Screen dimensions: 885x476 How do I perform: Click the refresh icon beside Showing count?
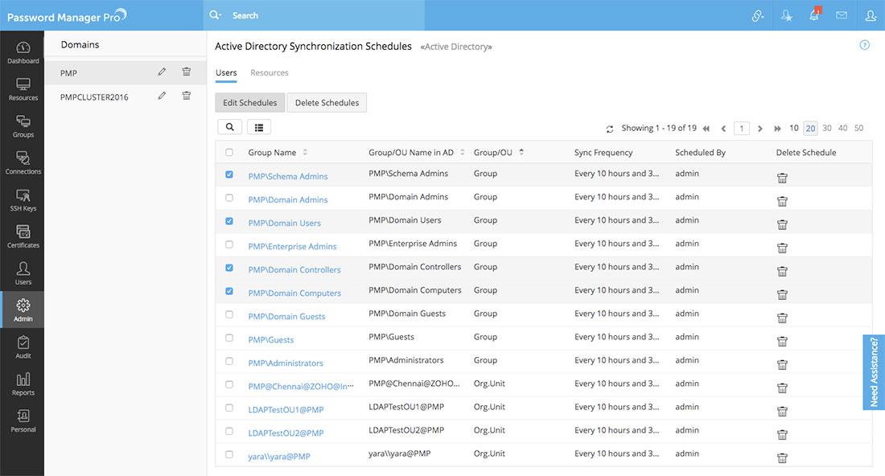pos(610,129)
